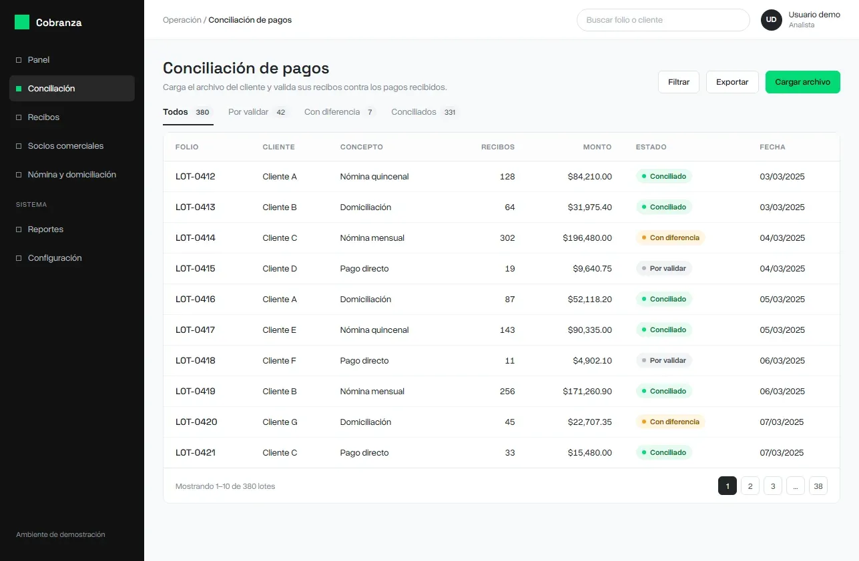Click the Recibos sidebar square icon

click(19, 117)
